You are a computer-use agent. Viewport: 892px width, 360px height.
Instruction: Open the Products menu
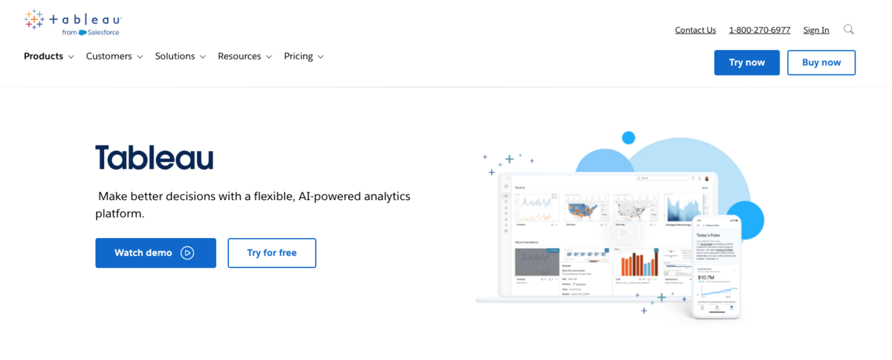[43, 57]
